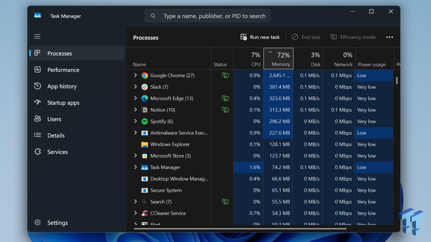This screenshot has width=431, height=242.
Task: Open the Services panel icon
Action: click(x=38, y=152)
